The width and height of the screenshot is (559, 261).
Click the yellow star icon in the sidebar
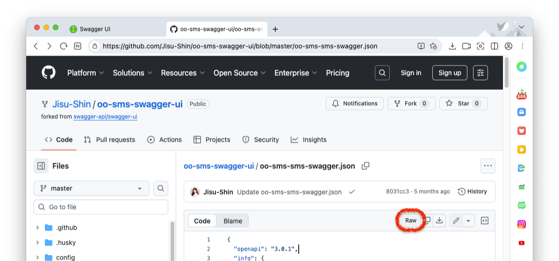(x=522, y=149)
